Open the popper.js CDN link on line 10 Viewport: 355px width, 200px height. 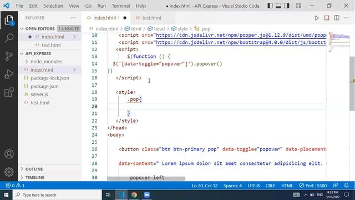pyautogui.click(x=241, y=36)
